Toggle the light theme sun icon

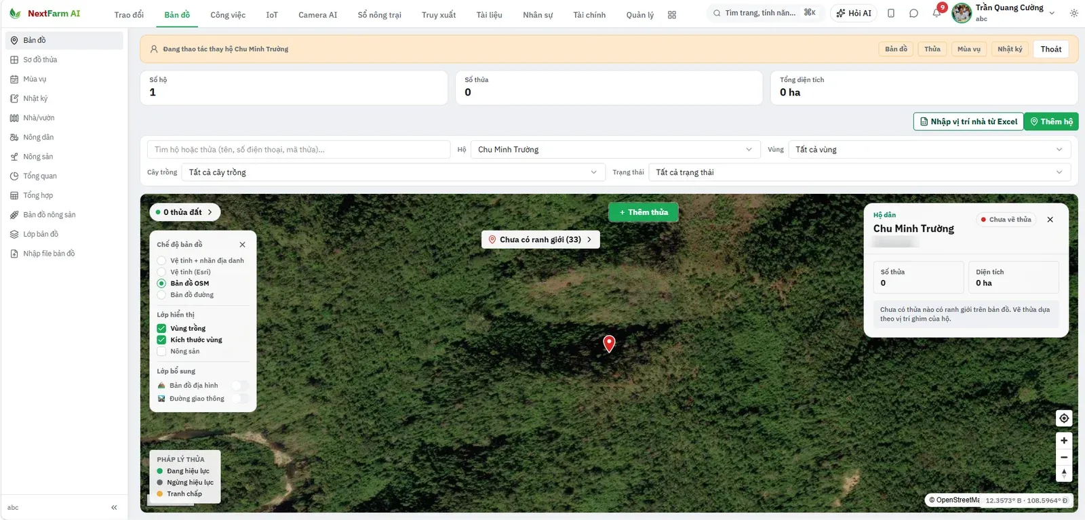coord(1073,13)
